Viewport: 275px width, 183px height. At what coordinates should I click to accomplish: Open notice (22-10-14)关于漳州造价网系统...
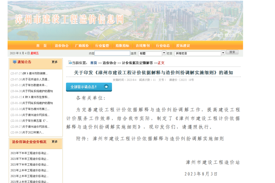click(30, 115)
